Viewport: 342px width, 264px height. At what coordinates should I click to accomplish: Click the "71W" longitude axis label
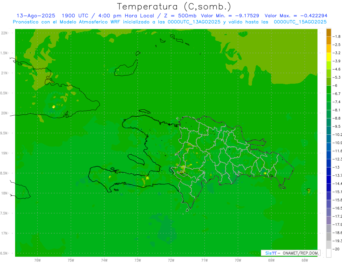(204, 260)
